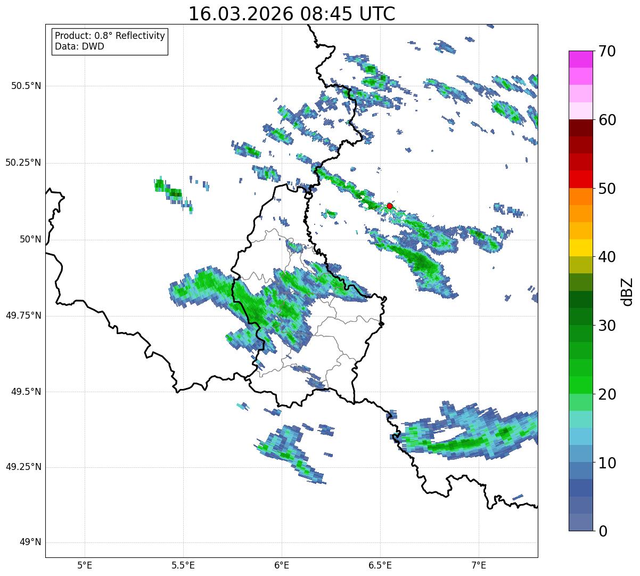Click the latitude label 50.25°N
The image size is (640, 576).
pyautogui.click(x=23, y=163)
